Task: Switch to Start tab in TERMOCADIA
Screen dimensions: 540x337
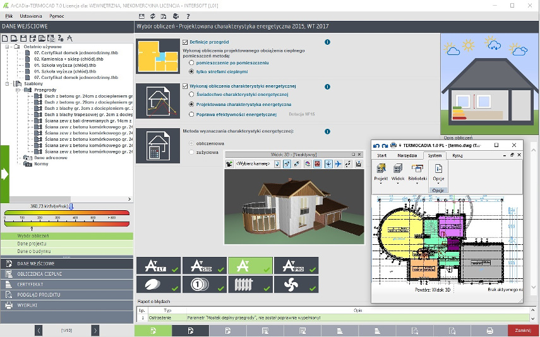Action: point(381,156)
